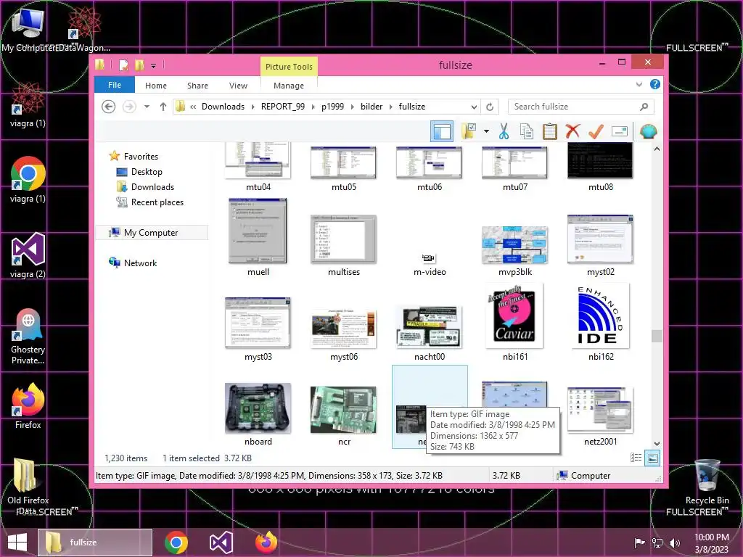Select Downloads in the navigation pane

152,187
